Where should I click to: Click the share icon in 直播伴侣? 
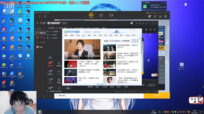pos(155,29)
